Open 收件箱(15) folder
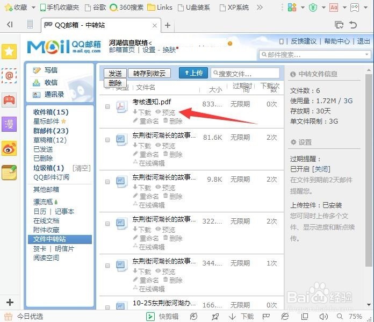 51,112
